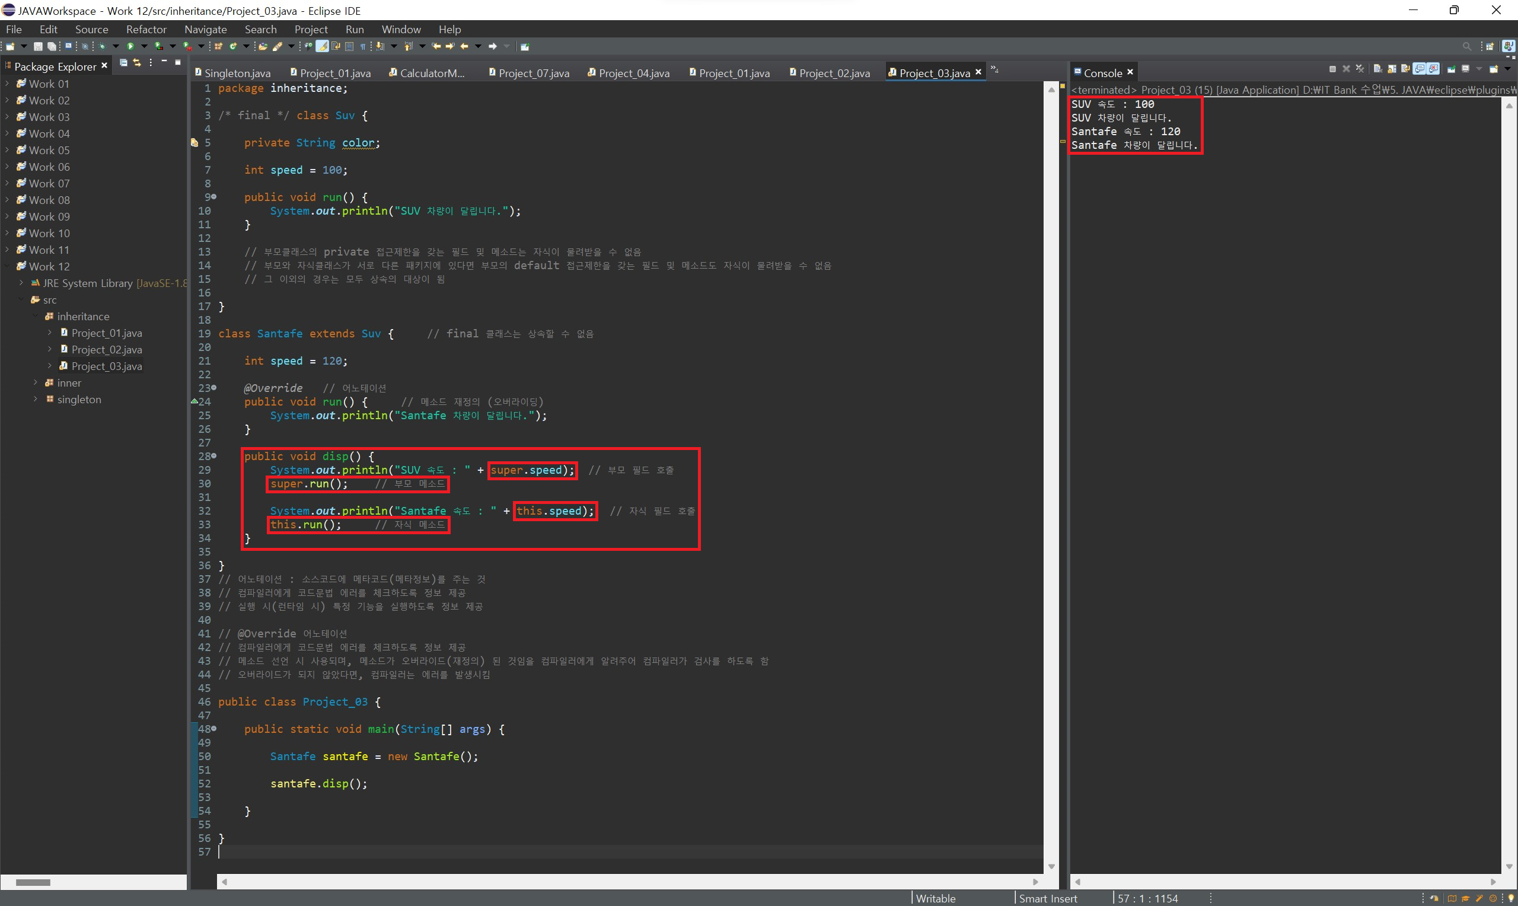Screen dimensions: 1518x906
Task: Toggle Scroll Lock in Console toolbar
Action: [x=1392, y=69]
